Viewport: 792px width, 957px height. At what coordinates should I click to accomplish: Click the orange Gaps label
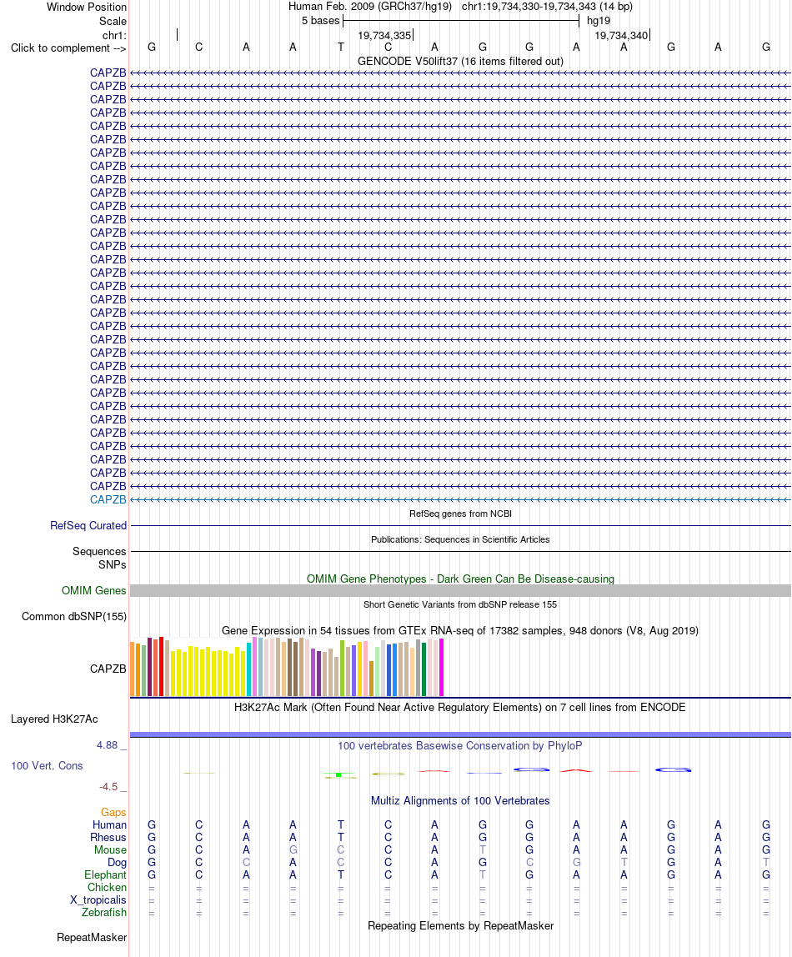113,812
